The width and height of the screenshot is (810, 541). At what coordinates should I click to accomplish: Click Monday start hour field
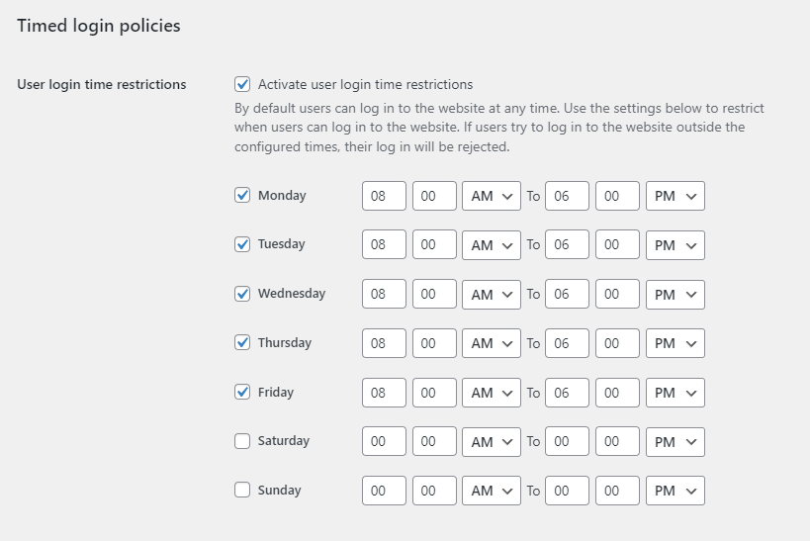coord(384,196)
